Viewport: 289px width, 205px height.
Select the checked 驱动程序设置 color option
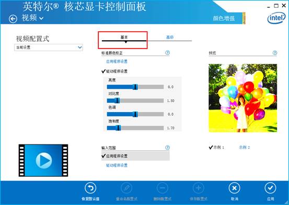click(114, 71)
